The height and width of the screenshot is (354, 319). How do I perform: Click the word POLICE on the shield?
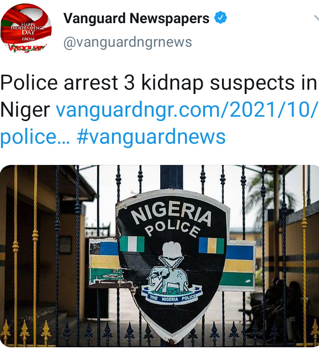[x=172, y=229]
